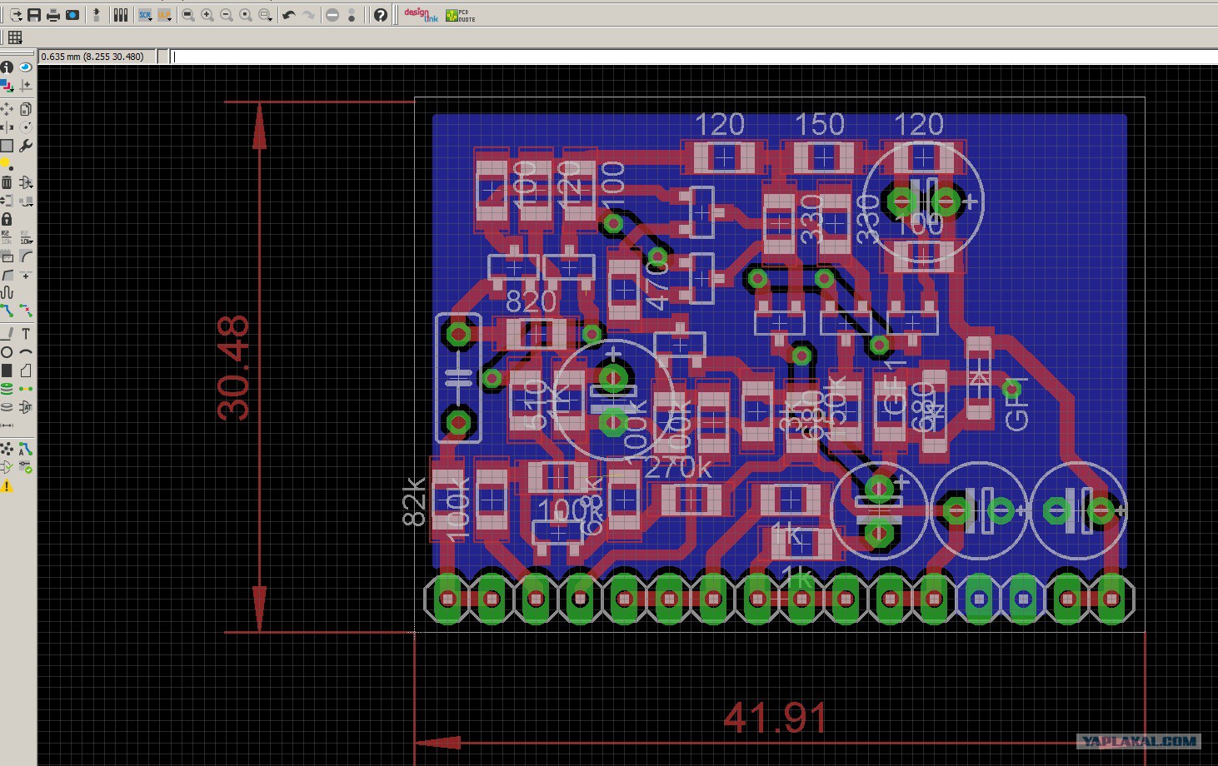1218x766 pixels.
Task: Click the Stop command icon
Action: (332, 15)
